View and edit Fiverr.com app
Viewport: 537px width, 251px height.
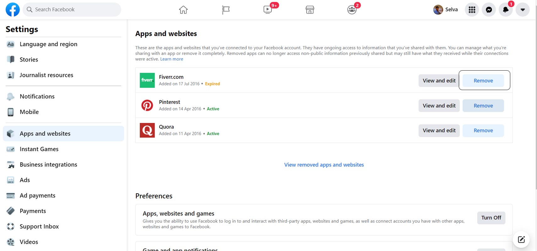[439, 81]
